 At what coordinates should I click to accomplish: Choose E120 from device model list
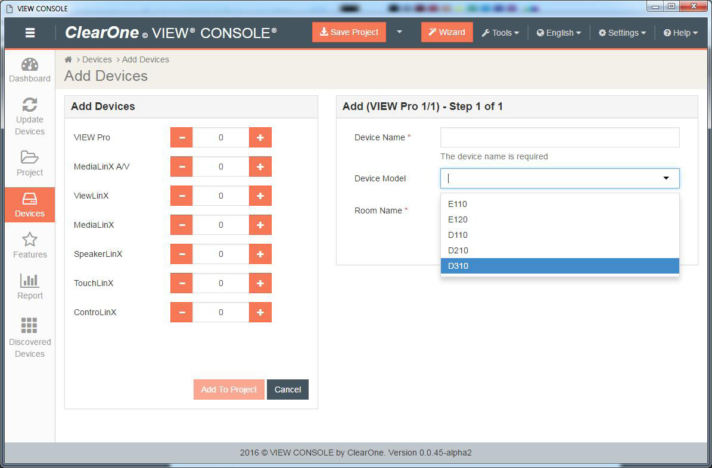tap(560, 219)
